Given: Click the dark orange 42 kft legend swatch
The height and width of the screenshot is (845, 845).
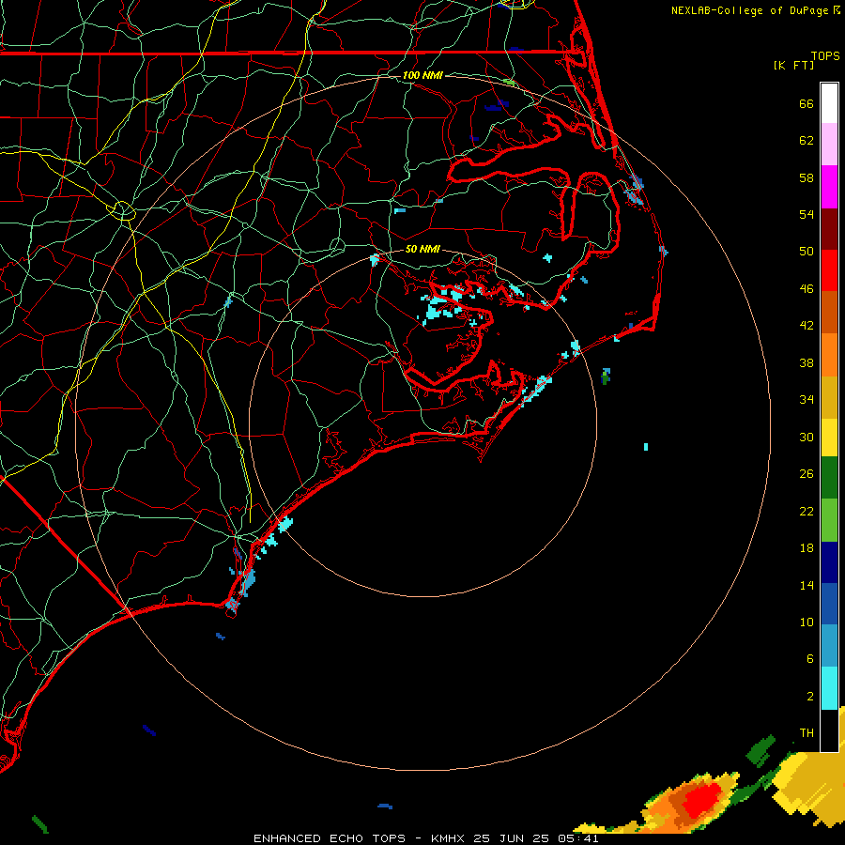Looking at the screenshot, I should point(829,313).
